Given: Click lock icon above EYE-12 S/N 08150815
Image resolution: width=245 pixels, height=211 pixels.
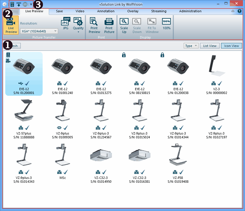Looking at the screenshot, I should pos(124,55).
